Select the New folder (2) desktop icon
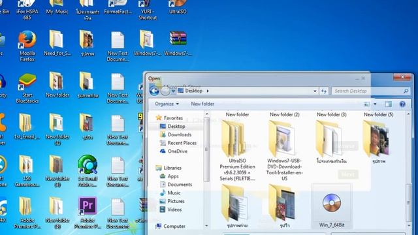The width and height of the screenshot is (418, 235). [57, 129]
